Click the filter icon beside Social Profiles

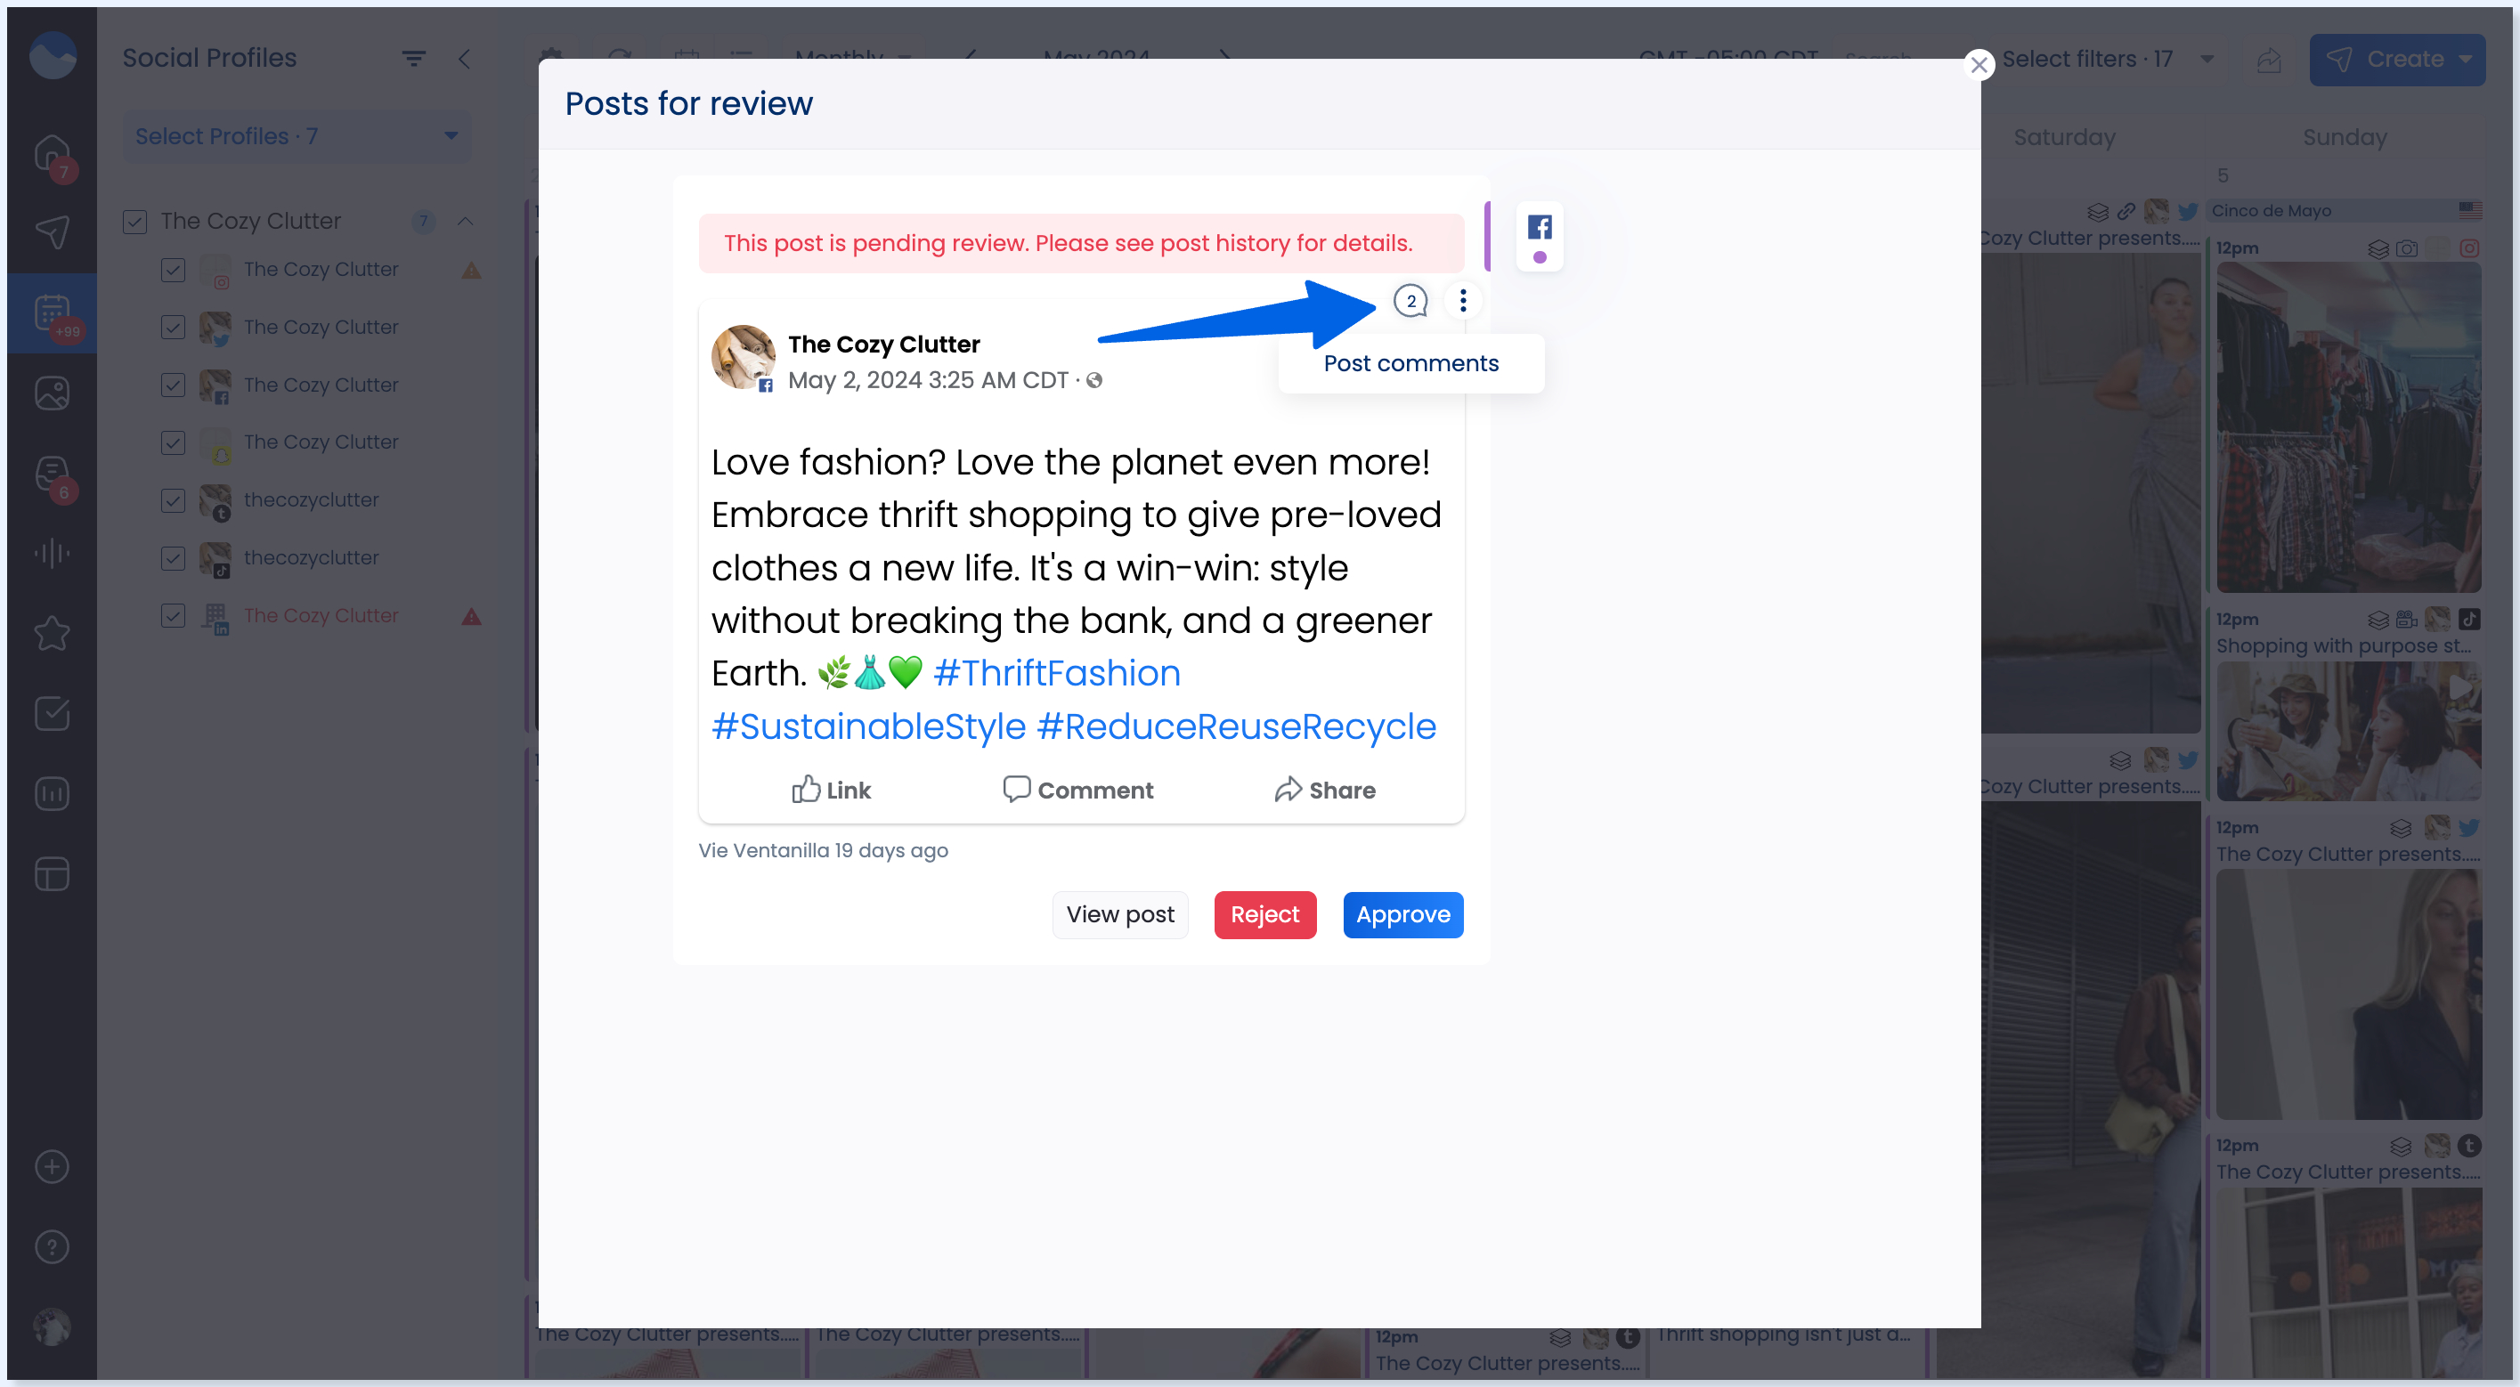coord(414,59)
